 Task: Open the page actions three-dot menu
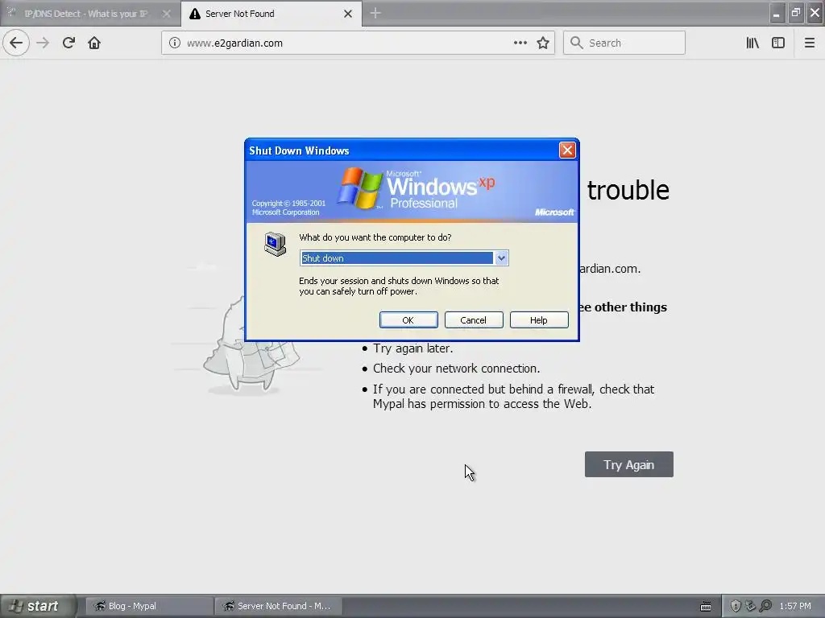(x=520, y=43)
